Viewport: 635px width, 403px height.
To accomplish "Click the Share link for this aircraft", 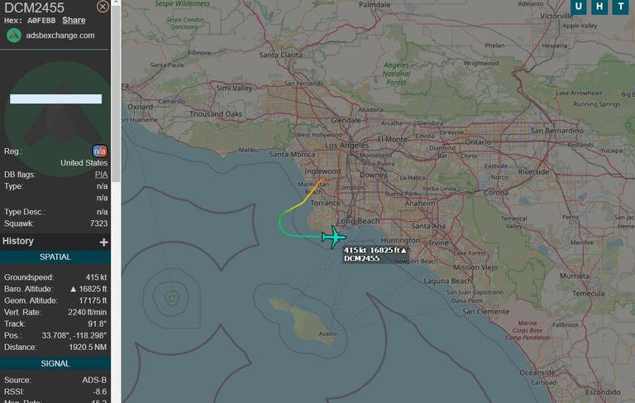I will (x=74, y=20).
